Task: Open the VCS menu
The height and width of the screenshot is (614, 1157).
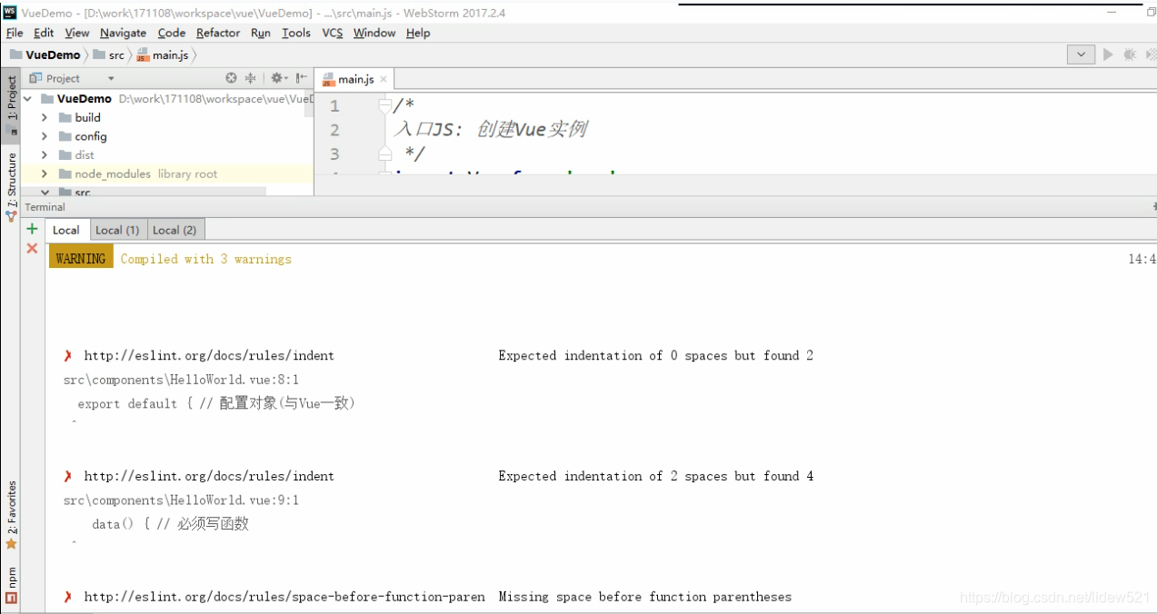Action: (x=333, y=33)
